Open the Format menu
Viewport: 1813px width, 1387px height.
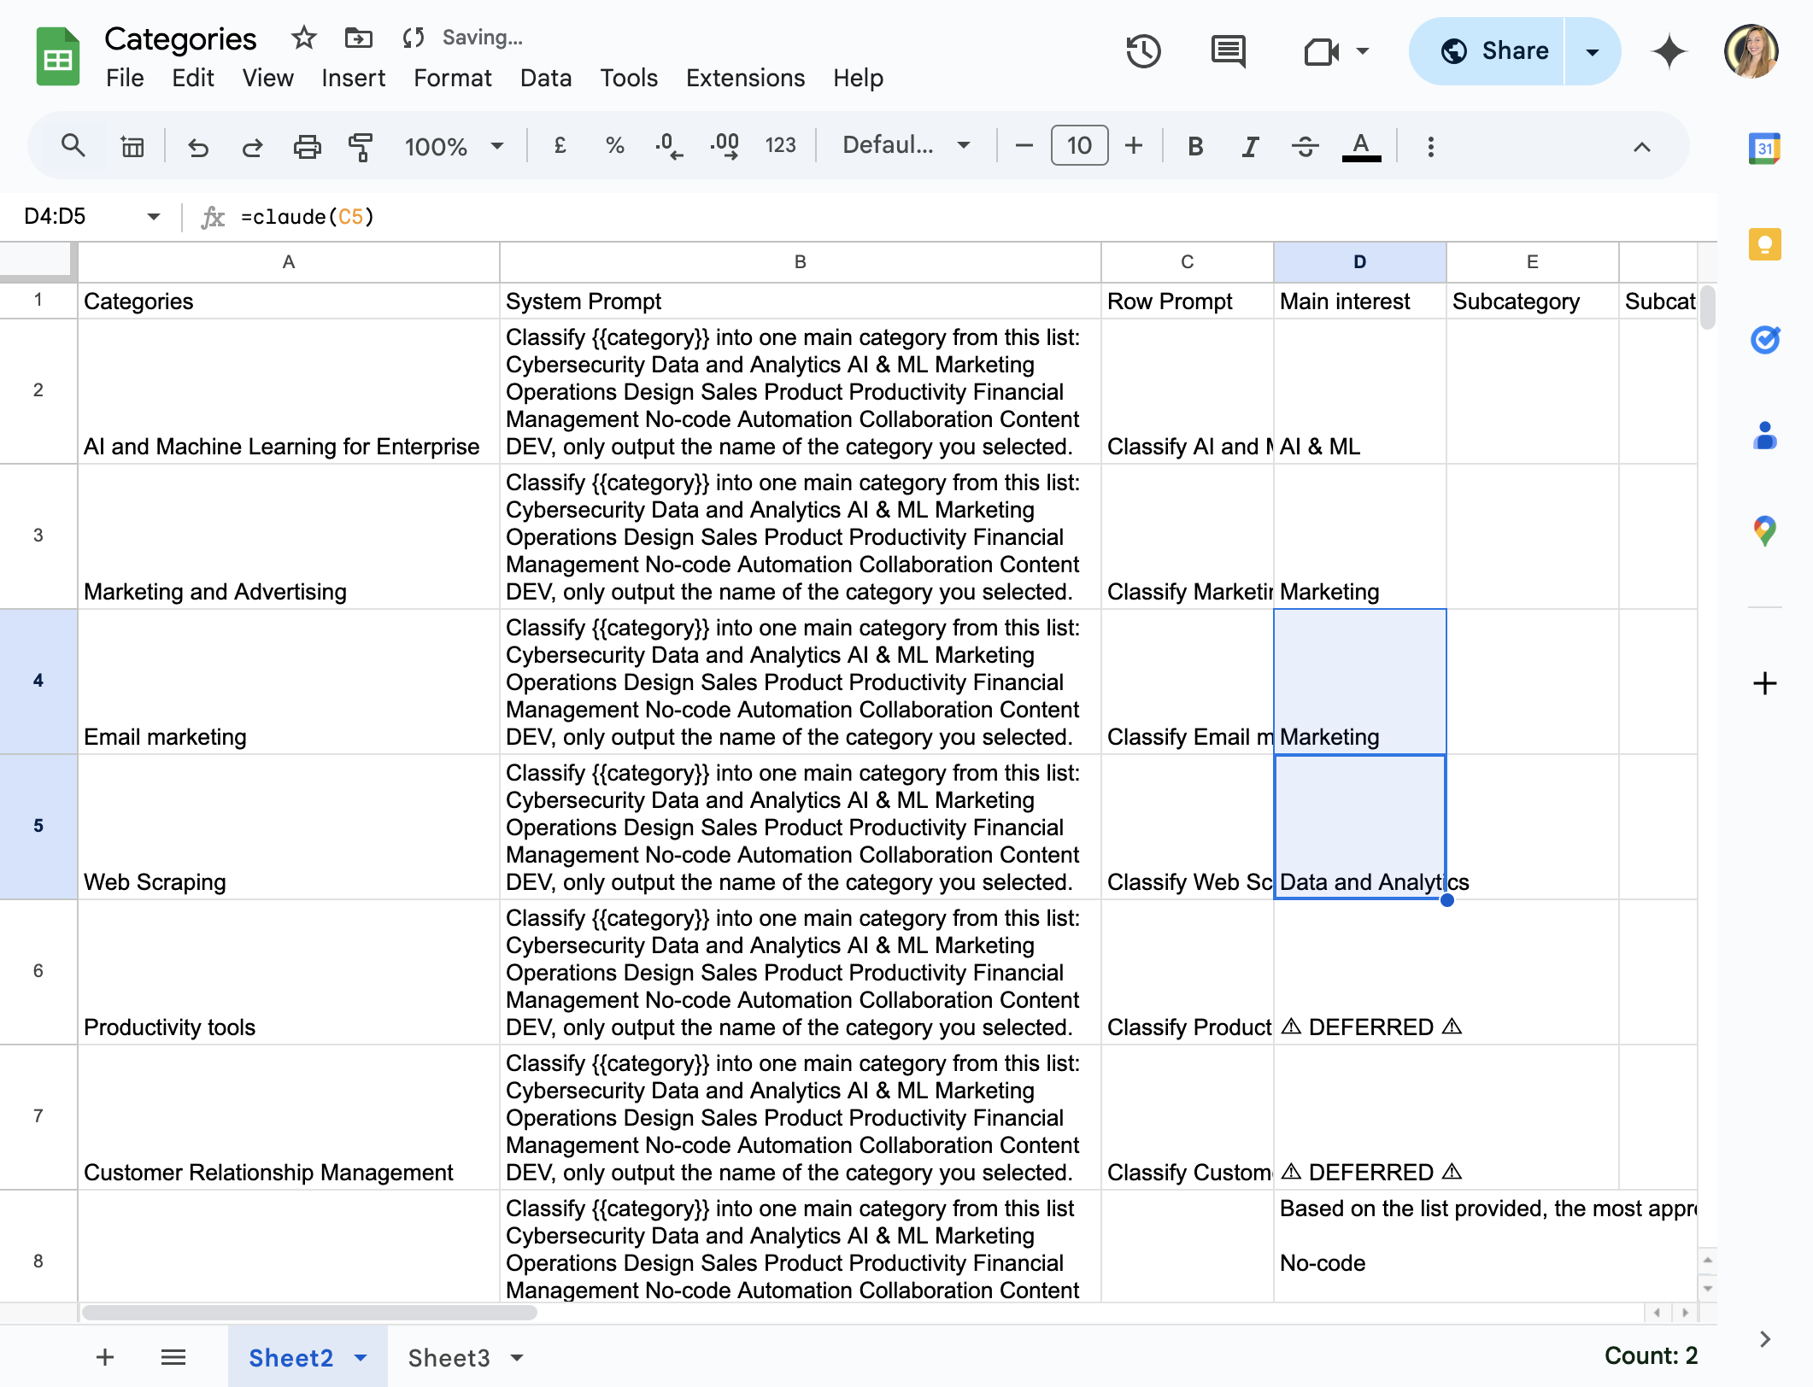(452, 79)
